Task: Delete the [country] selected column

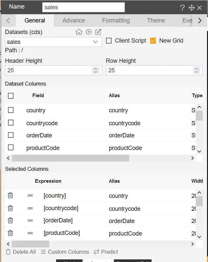Action: point(11,196)
